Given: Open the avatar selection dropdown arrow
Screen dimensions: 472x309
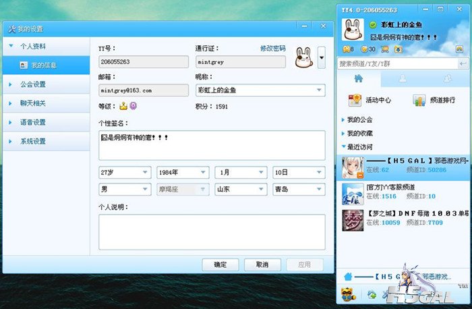Looking at the screenshot, I should point(322,57).
